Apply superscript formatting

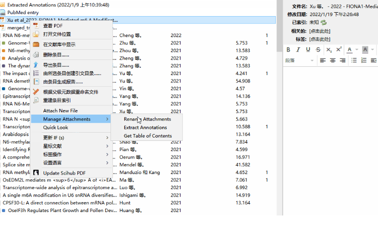339,50
